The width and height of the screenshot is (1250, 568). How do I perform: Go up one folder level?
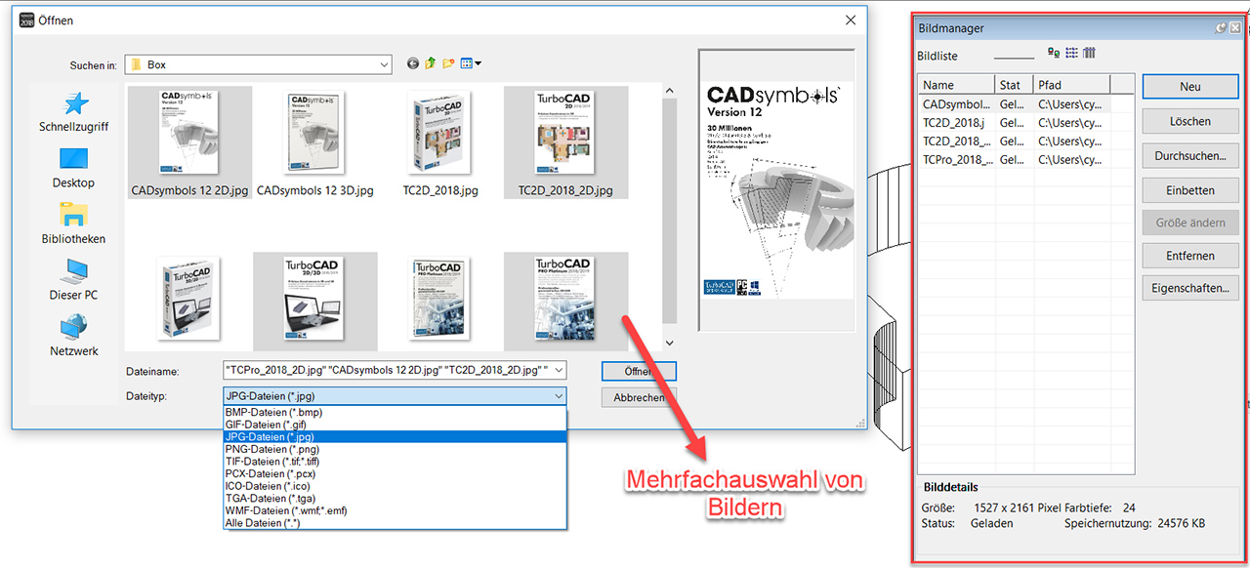(x=431, y=64)
